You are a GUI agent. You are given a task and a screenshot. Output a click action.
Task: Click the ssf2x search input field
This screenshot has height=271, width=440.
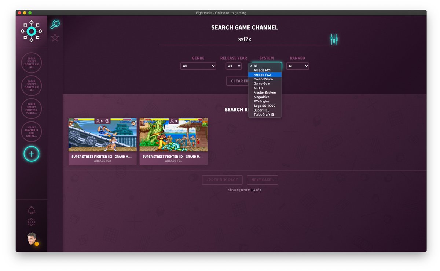tap(245, 39)
